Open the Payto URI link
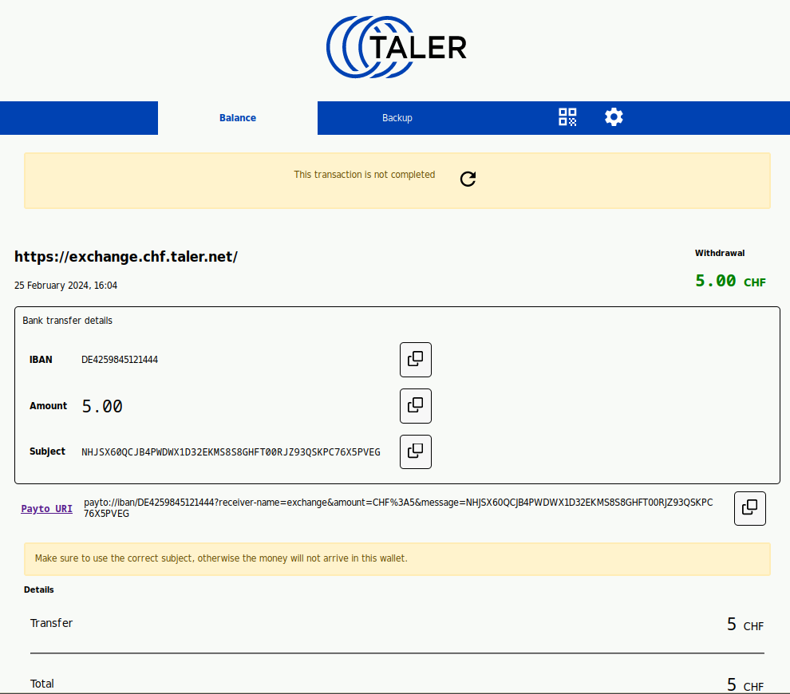Viewport: 790px width, 694px height. tap(46, 508)
